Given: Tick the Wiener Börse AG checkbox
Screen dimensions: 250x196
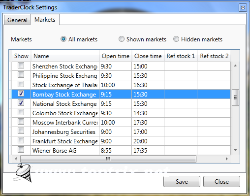Looking at the screenshot, I should [x=21, y=150].
